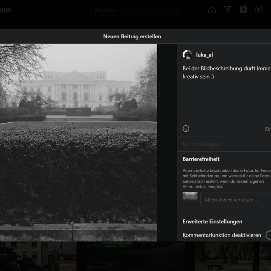Click the small alt-text photo thumbnail
Image resolution: width=271 pixels, height=271 pixels.
click(x=190, y=199)
